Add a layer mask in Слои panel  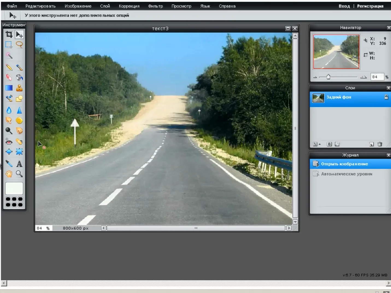coord(329,144)
